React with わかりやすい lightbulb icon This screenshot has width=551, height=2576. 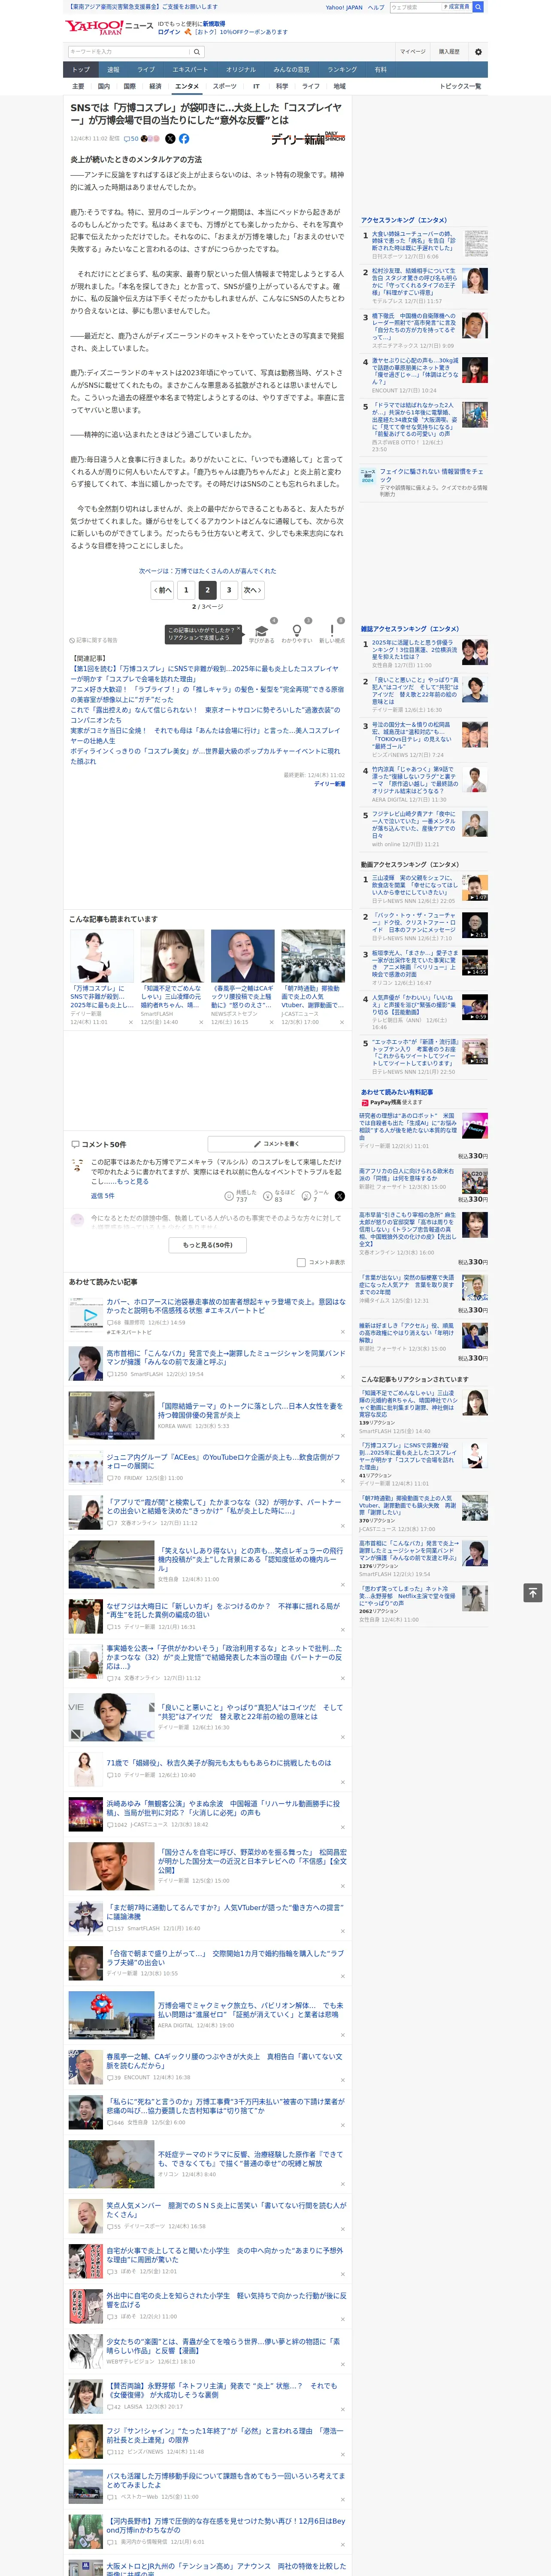(296, 632)
